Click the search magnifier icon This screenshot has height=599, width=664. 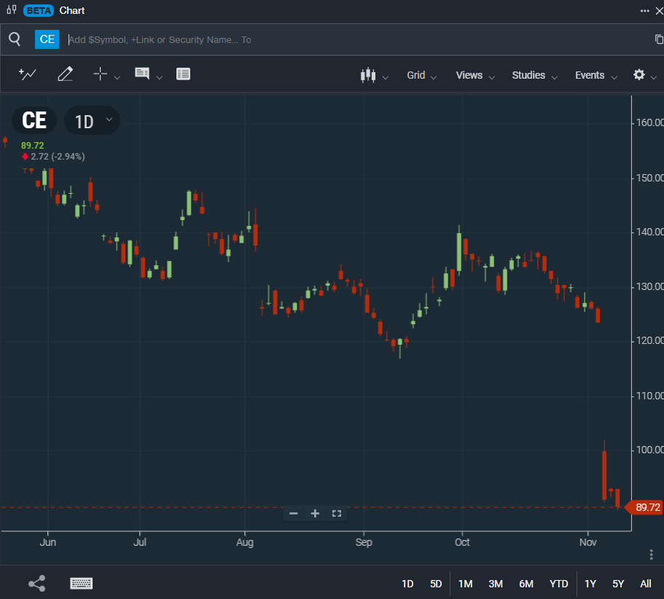(15, 39)
